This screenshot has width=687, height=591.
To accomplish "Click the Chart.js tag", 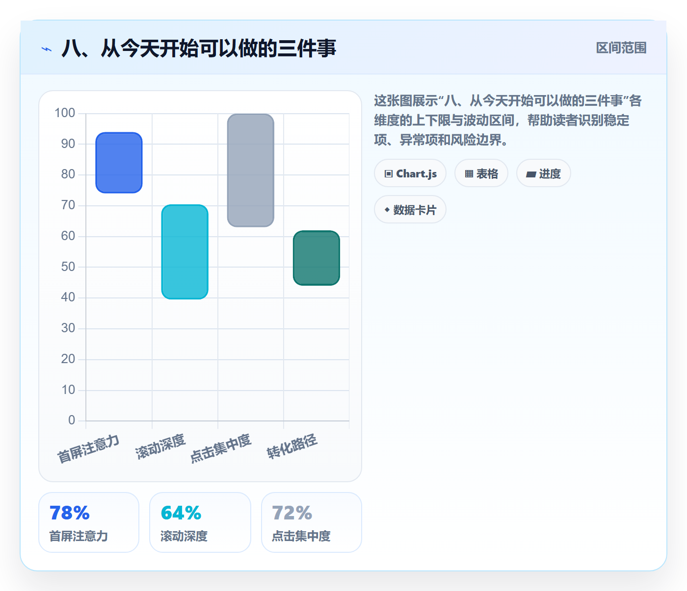I will pyautogui.click(x=410, y=173).
